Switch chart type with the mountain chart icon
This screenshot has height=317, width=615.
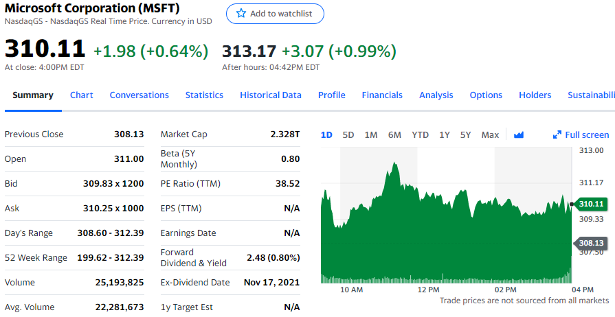coord(519,135)
